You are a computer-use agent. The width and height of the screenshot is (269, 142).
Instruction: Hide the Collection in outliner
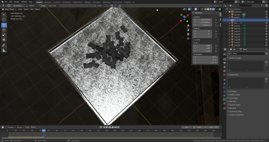click(x=267, y=12)
